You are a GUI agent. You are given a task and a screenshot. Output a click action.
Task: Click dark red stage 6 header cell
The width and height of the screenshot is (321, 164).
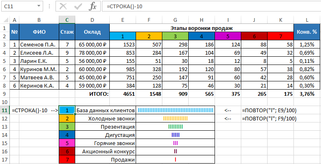254,36
